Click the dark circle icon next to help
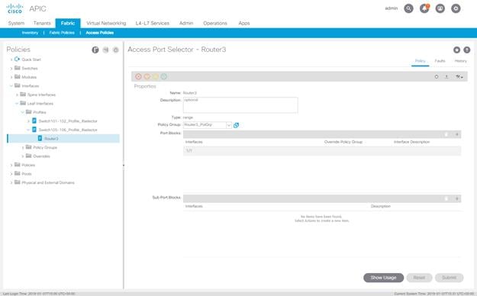The height and width of the screenshot is (296, 477). (456, 50)
